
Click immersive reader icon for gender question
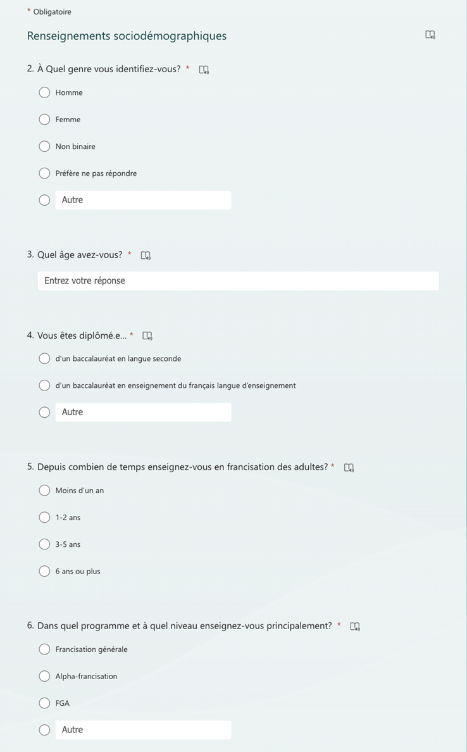(x=204, y=70)
